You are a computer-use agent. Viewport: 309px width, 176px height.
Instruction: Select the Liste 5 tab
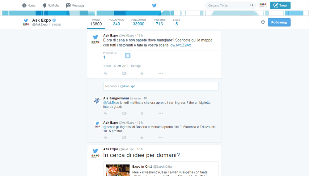click(x=176, y=22)
